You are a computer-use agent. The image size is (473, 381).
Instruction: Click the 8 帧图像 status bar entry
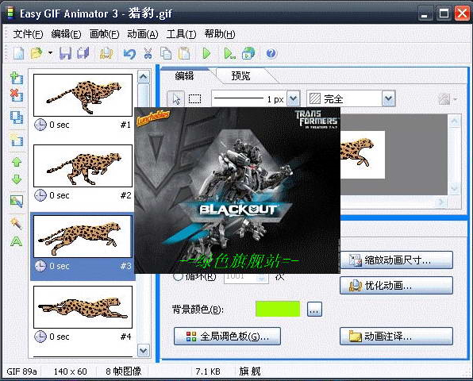click(123, 371)
